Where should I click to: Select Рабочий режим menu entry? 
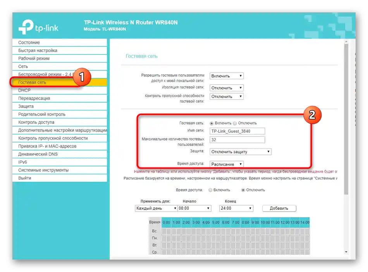(x=60, y=58)
